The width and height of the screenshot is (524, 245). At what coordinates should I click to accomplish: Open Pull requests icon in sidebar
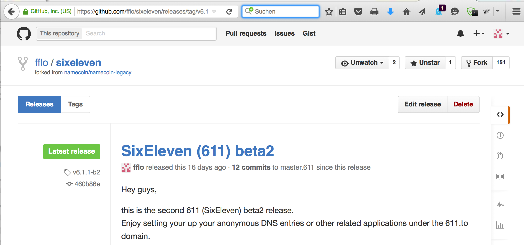(500, 156)
